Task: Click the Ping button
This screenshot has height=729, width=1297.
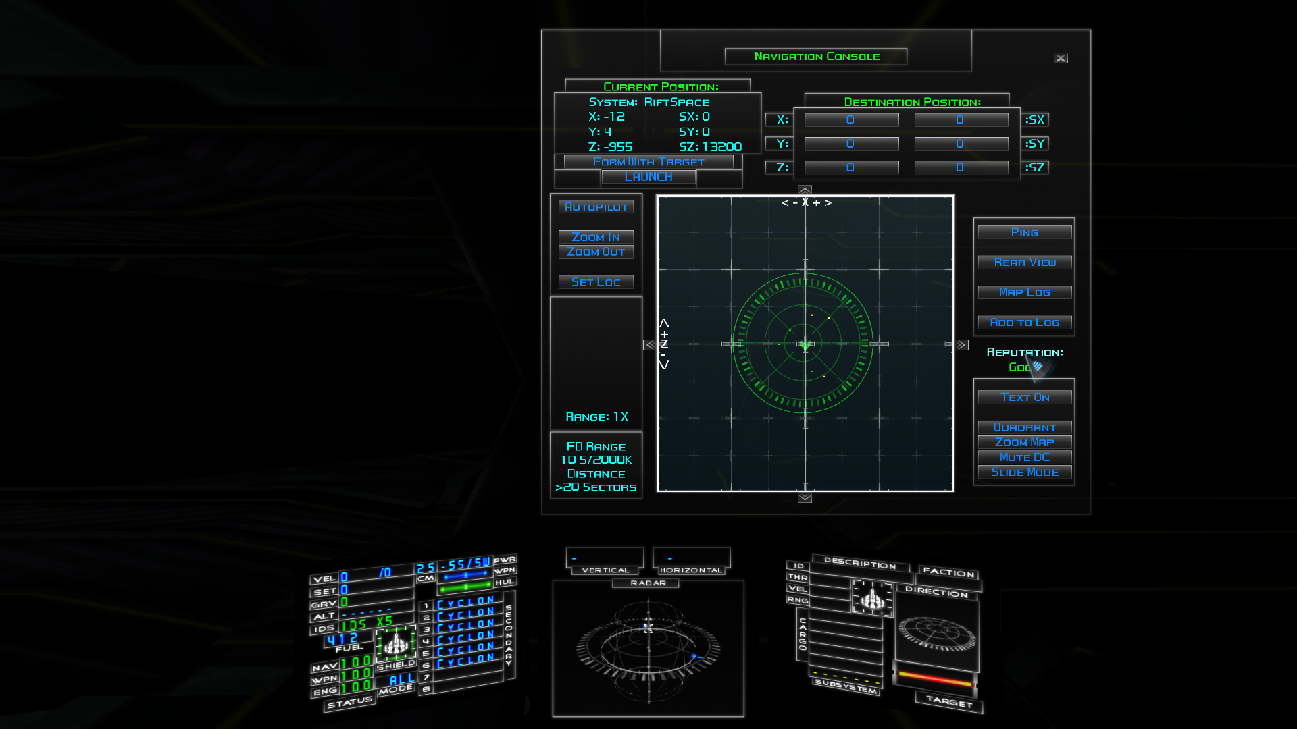Action: click(x=1025, y=232)
